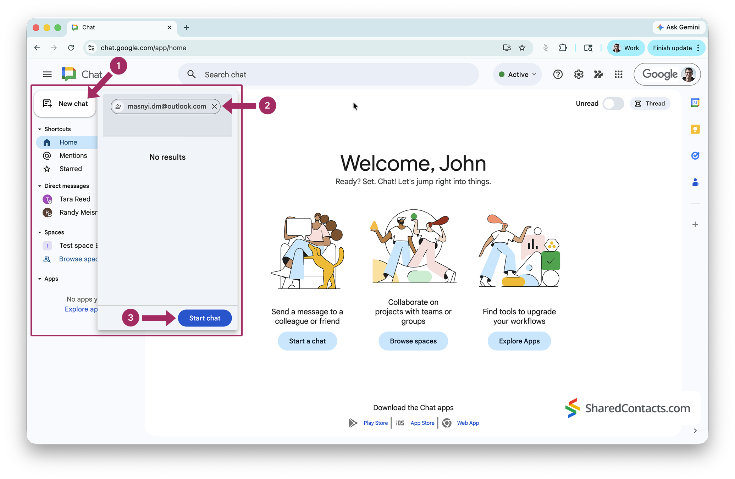The image size is (735, 479).
Task: Hide the side panel chevron
Action: [x=695, y=431]
